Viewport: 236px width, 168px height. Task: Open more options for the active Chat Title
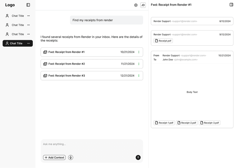29,43
